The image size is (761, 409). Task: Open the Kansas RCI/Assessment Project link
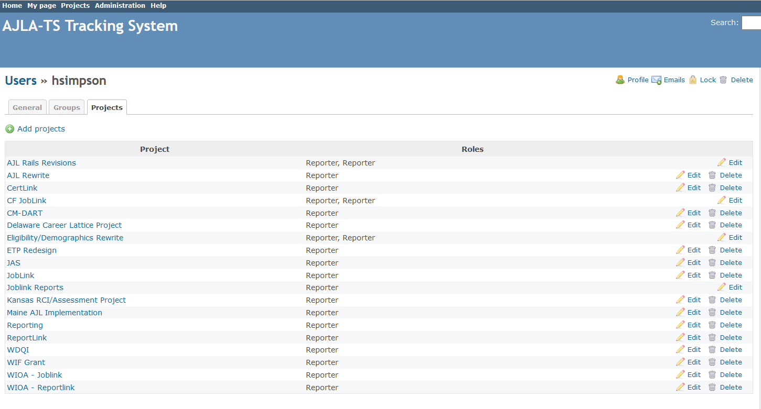67,300
